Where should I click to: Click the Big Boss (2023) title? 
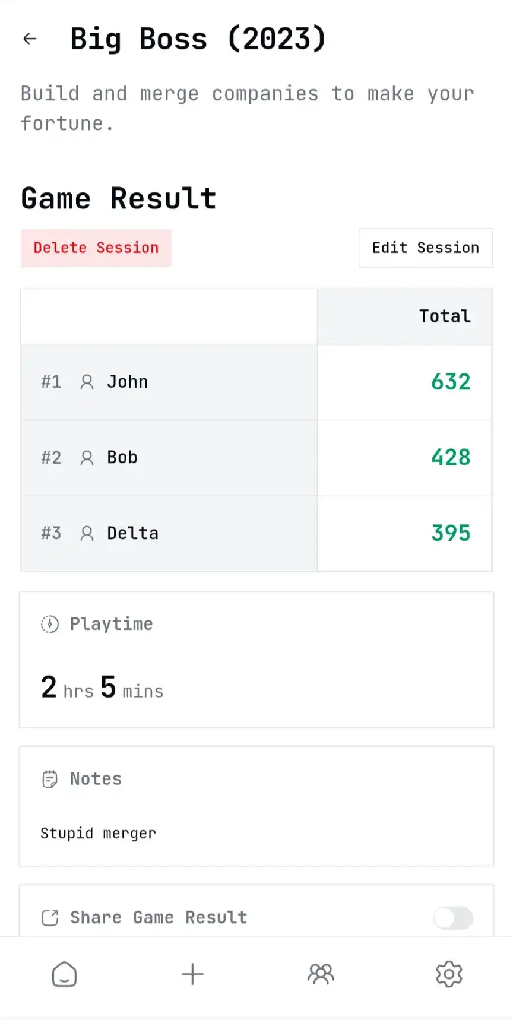click(198, 38)
